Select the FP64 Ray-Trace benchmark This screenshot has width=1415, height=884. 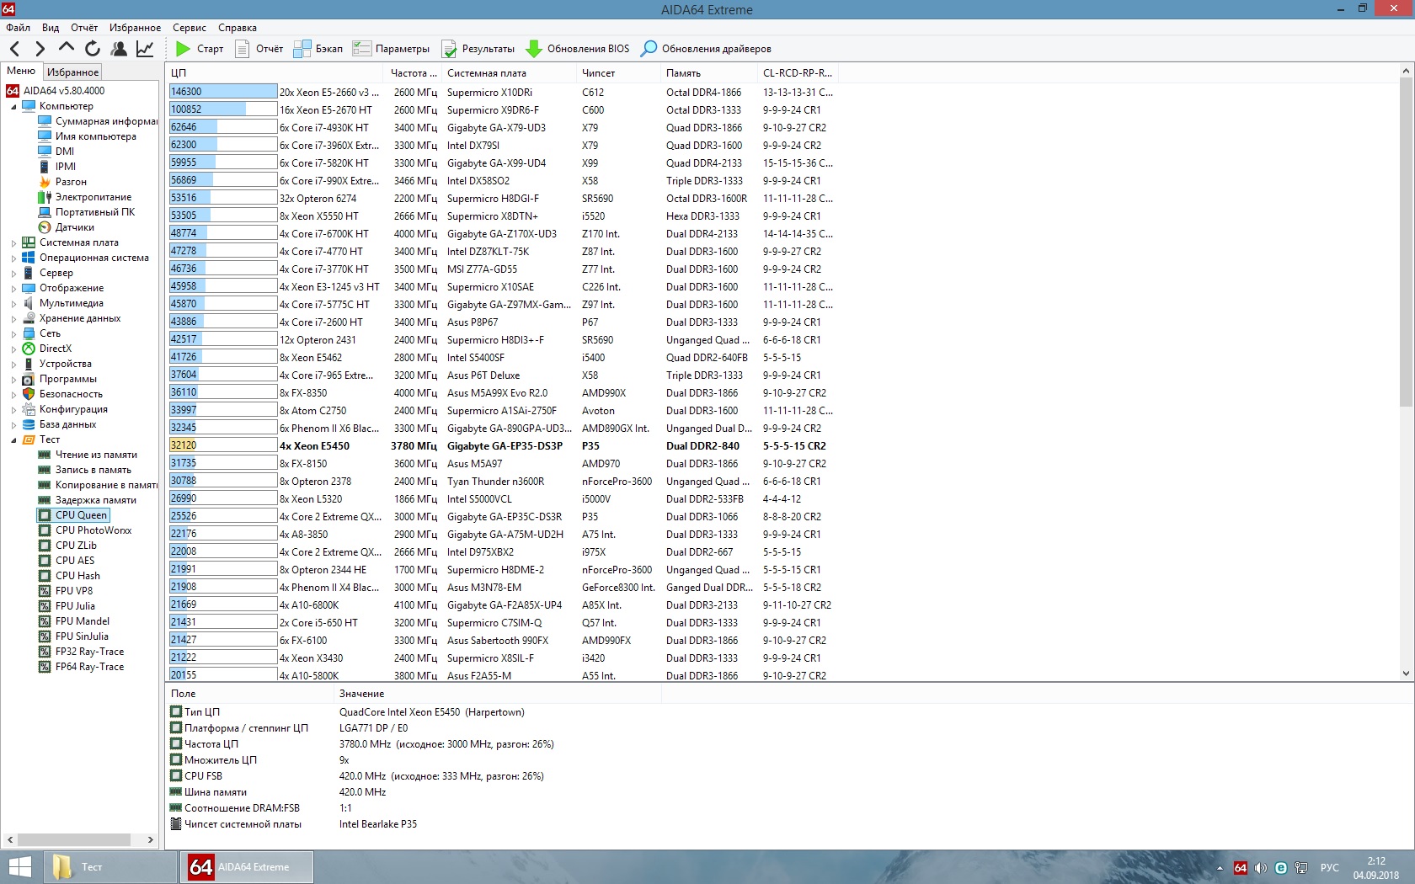(81, 667)
